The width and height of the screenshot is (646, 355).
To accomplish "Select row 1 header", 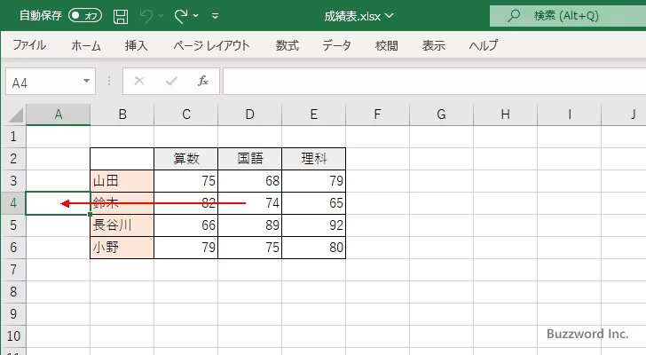I will (x=13, y=137).
